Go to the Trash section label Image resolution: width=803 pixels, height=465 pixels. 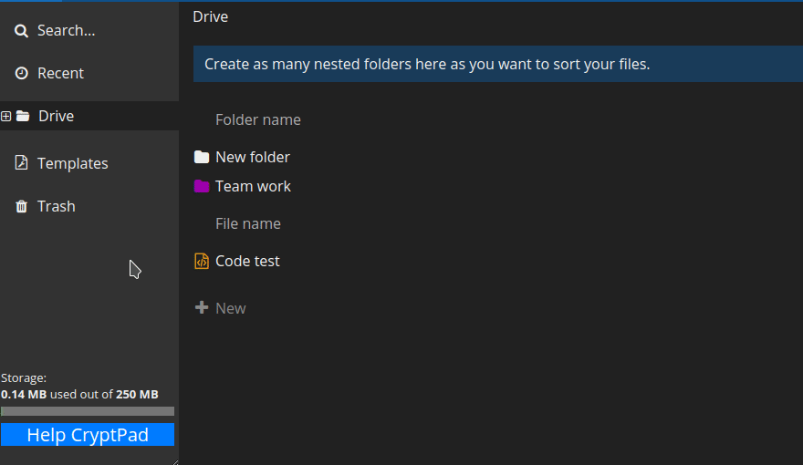56,207
